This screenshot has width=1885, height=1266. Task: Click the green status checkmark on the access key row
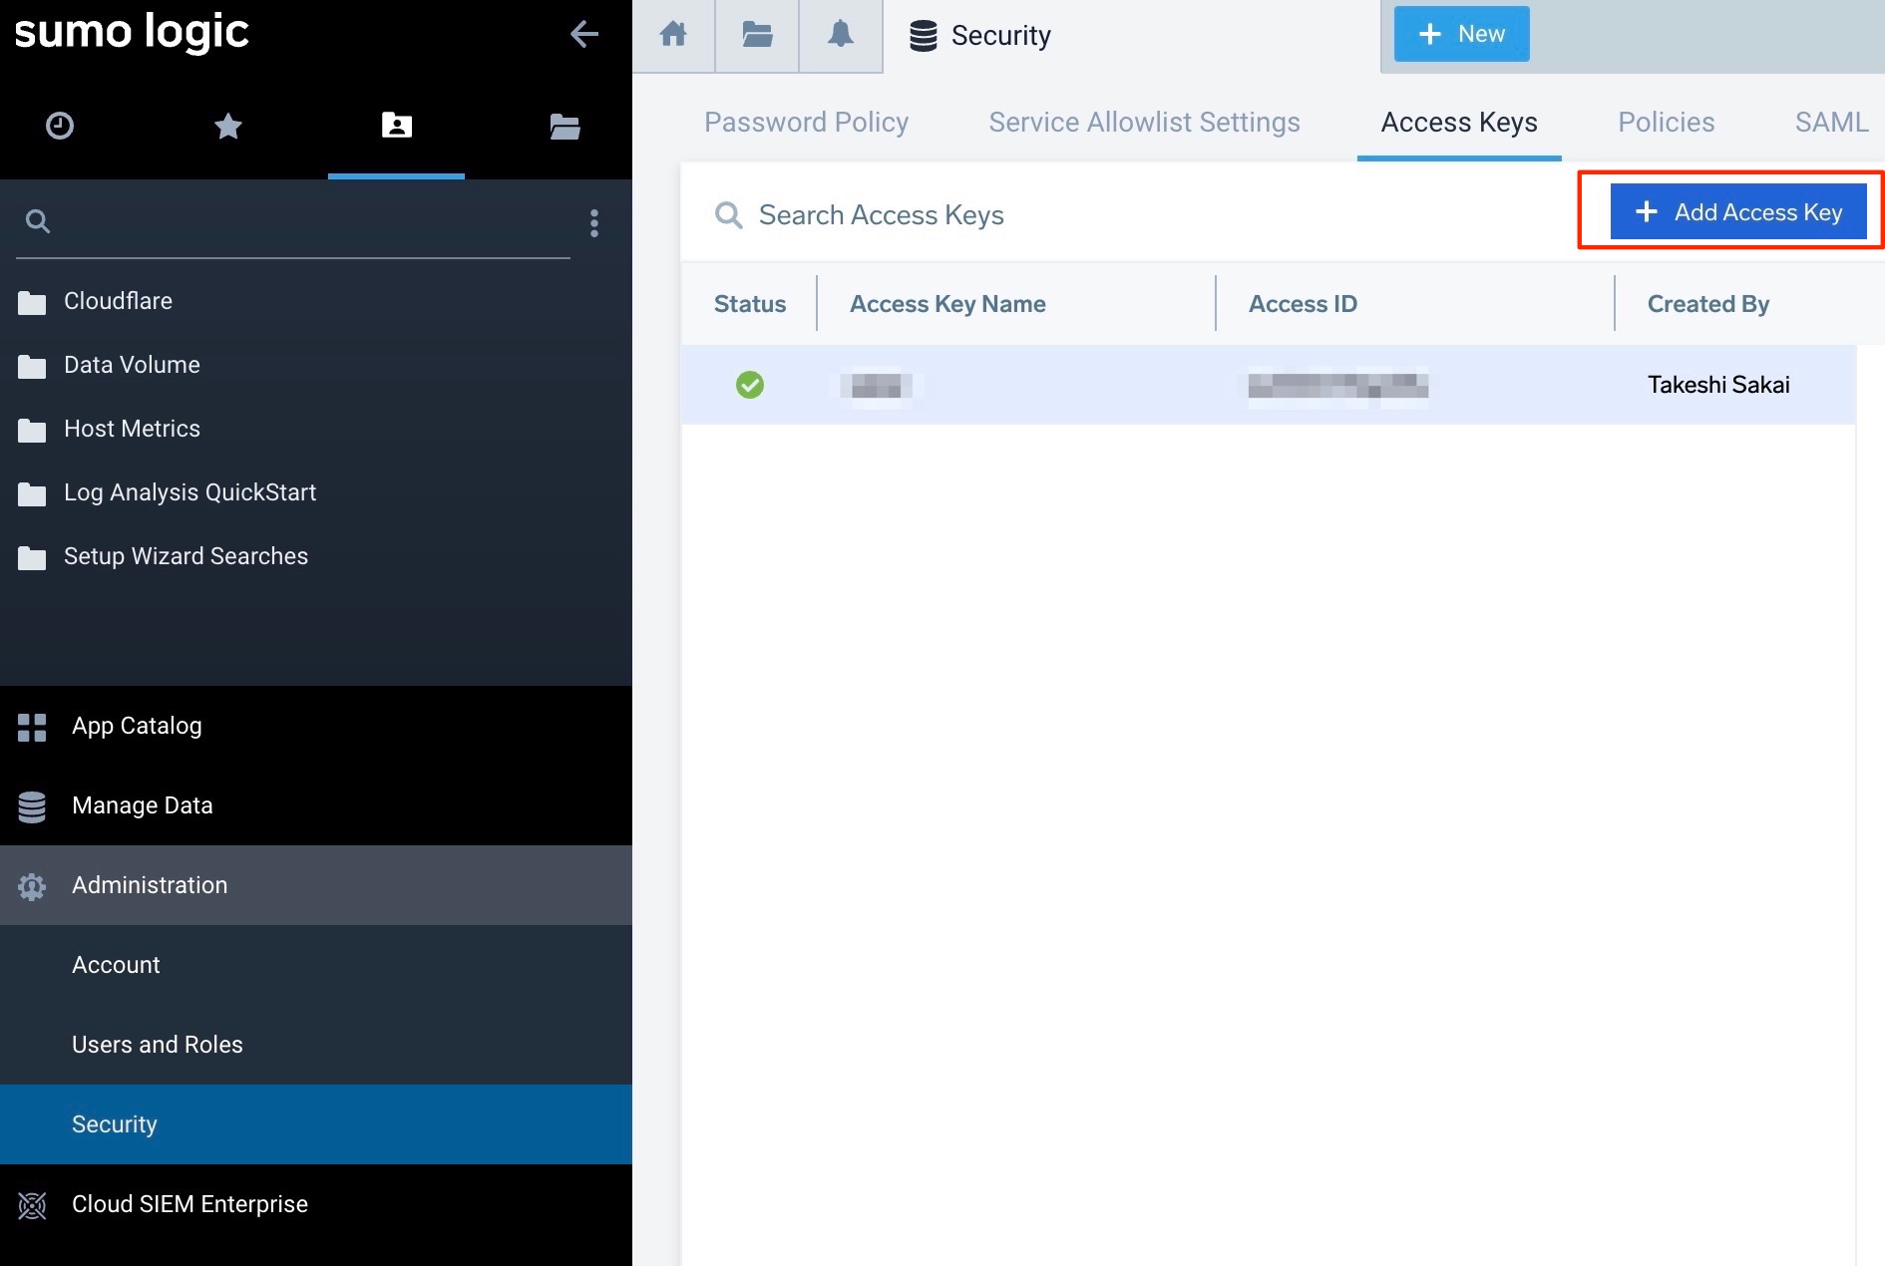tap(750, 385)
